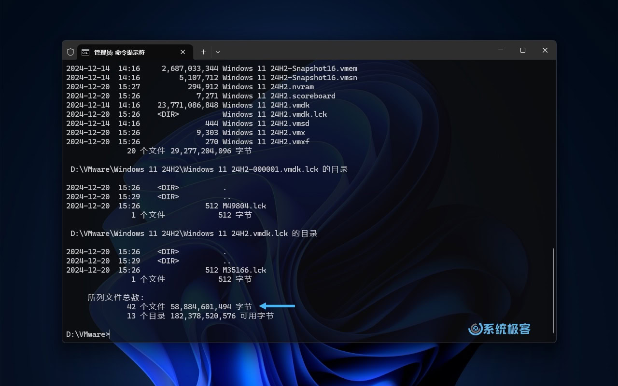Minimize the terminal window
This screenshot has height=386, width=618.
[501, 50]
